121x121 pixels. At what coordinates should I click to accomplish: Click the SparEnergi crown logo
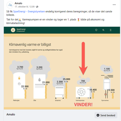coord(13,30)
